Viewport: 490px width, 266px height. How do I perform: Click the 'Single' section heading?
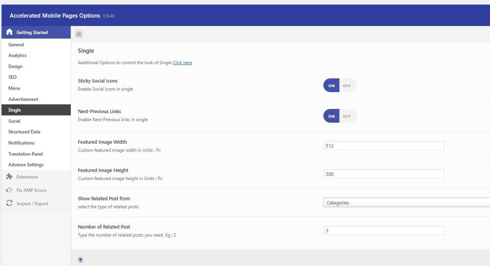point(86,51)
